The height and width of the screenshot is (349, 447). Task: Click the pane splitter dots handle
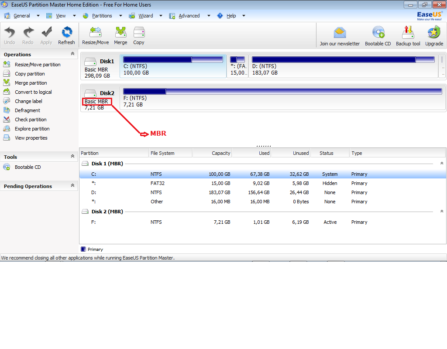point(263,146)
